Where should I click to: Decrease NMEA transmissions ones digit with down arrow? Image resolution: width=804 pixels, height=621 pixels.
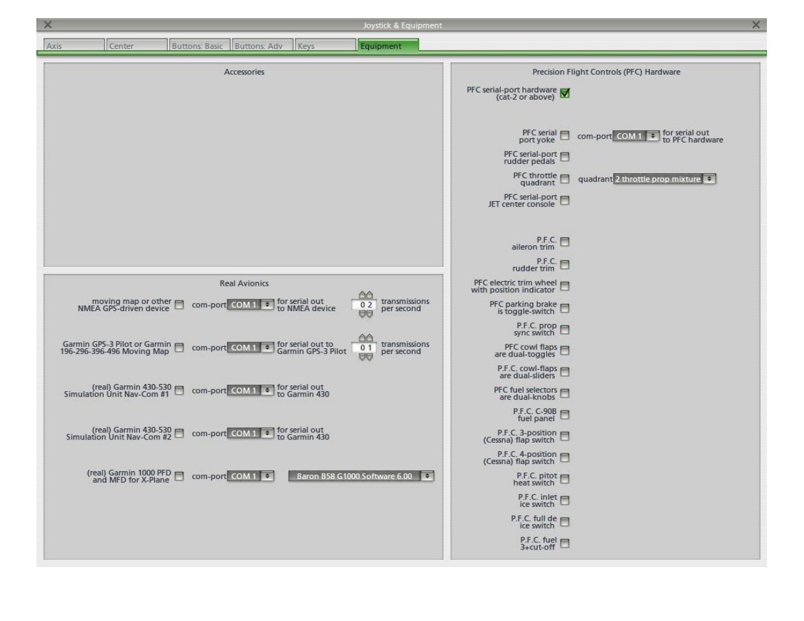click(x=370, y=314)
